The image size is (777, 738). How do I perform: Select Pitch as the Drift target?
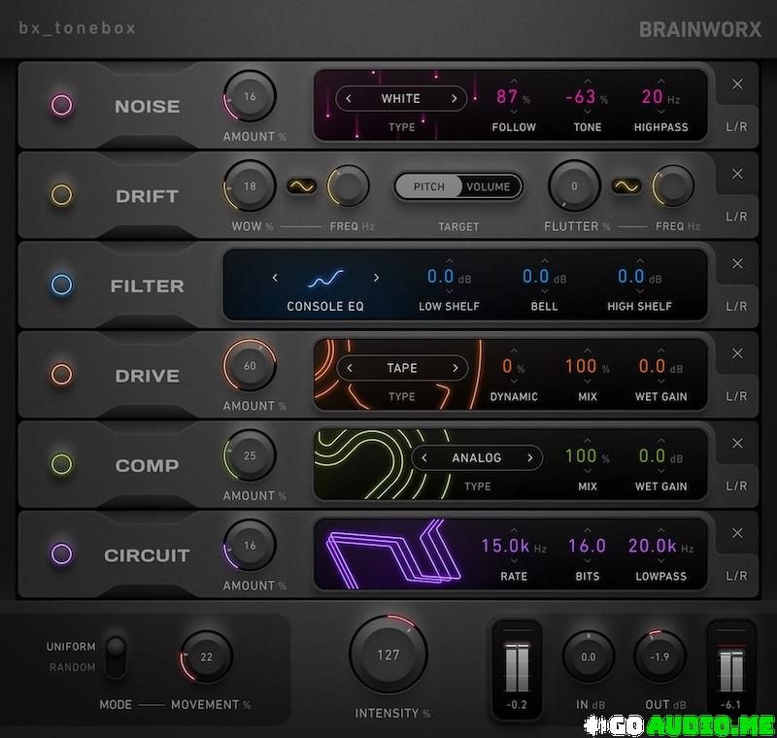[428, 186]
